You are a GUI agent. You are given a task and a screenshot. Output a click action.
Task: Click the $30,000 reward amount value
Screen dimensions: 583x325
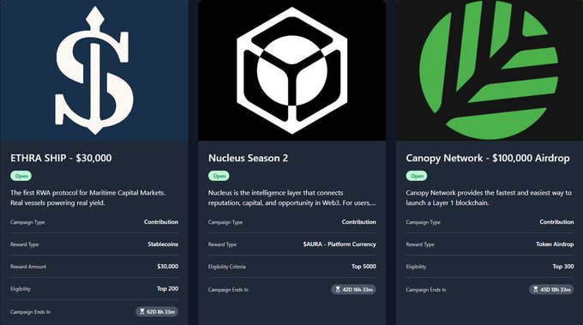168,267
